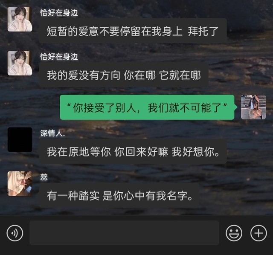
Task: Open avatar of 恰好在身边 on second message
Action: (x=20, y=63)
